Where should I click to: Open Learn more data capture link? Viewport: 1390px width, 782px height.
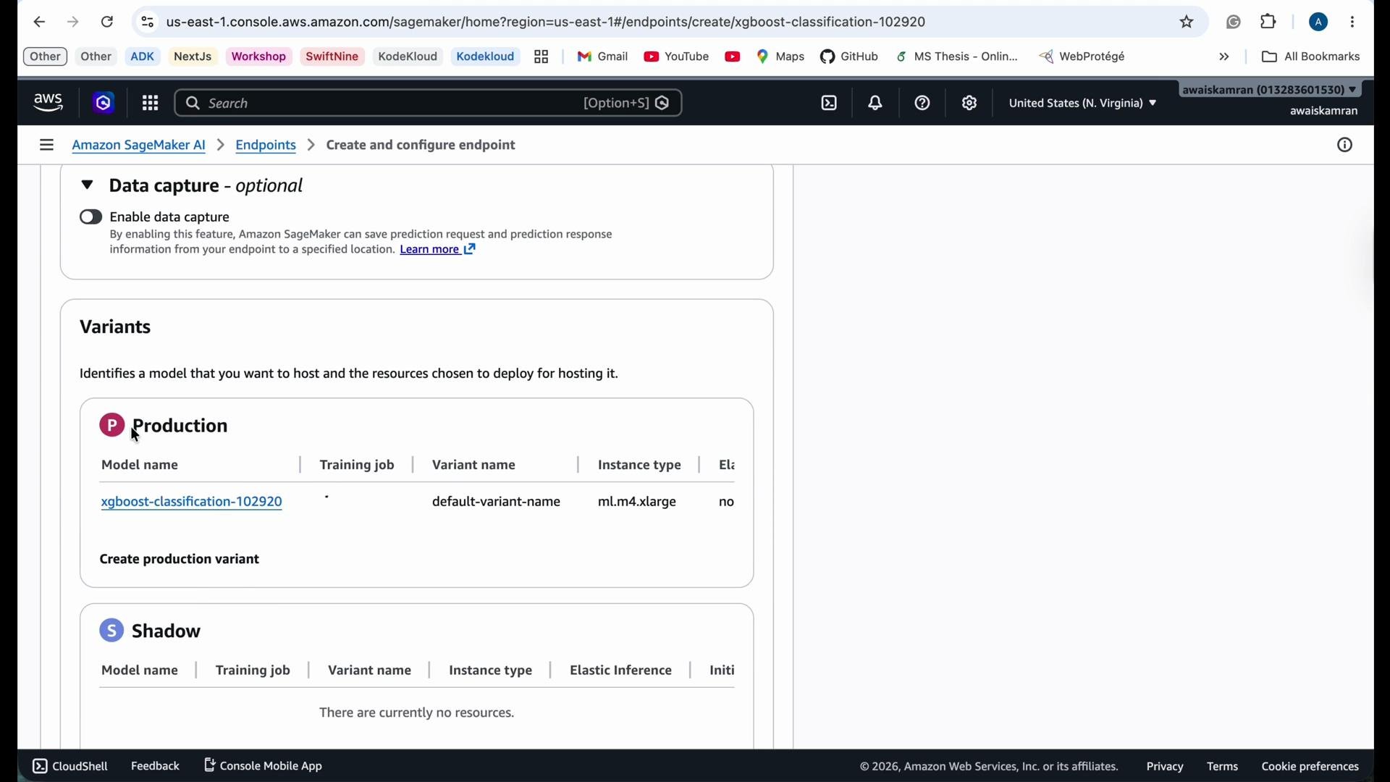coord(438,251)
